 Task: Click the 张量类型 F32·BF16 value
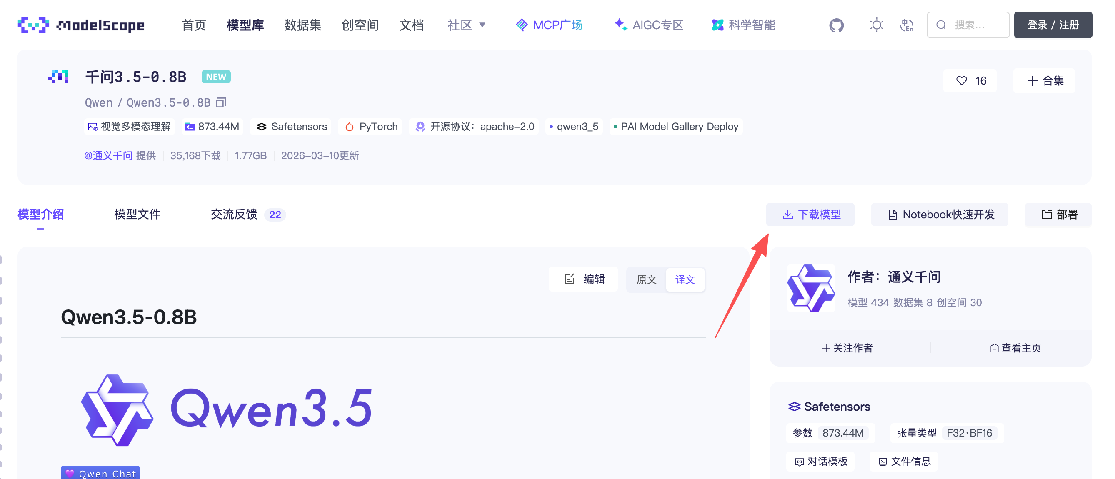pyautogui.click(x=969, y=433)
